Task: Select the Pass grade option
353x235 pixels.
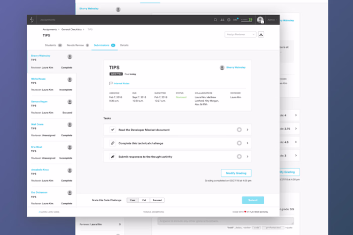Action: (133, 200)
